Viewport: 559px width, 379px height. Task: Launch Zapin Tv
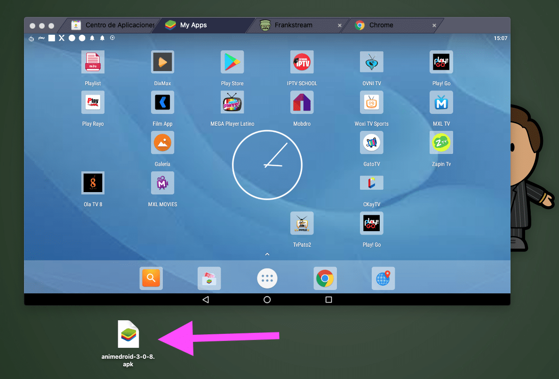441,143
